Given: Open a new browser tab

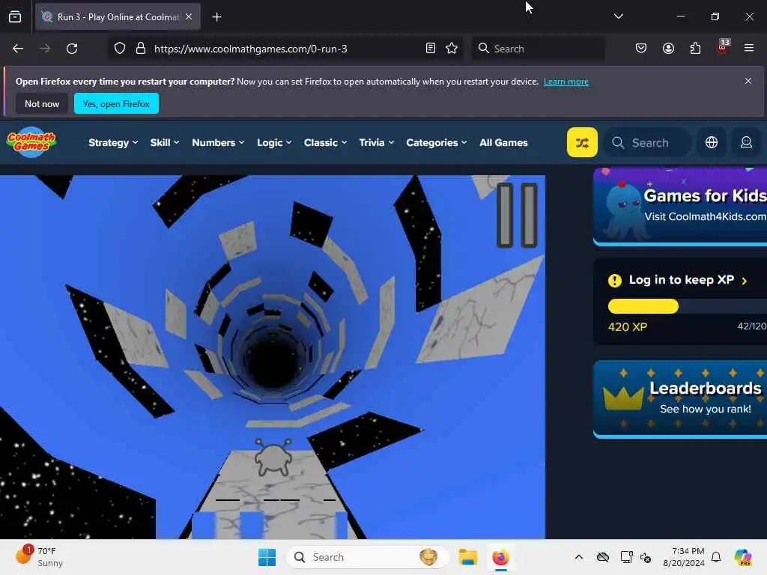Looking at the screenshot, I should click(x=216, y=17).
